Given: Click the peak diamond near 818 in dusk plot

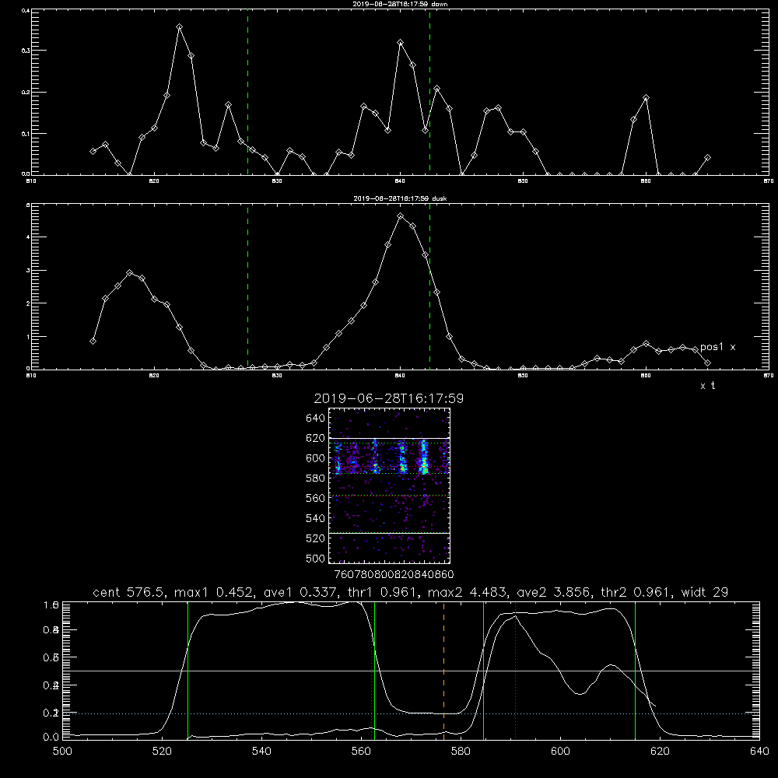Looking at the screenshot, I should [129, 273].
